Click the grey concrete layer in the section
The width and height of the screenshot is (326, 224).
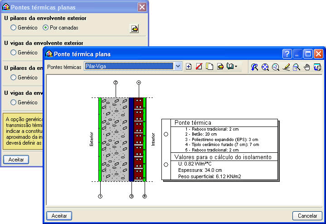[x=115, y=140]
